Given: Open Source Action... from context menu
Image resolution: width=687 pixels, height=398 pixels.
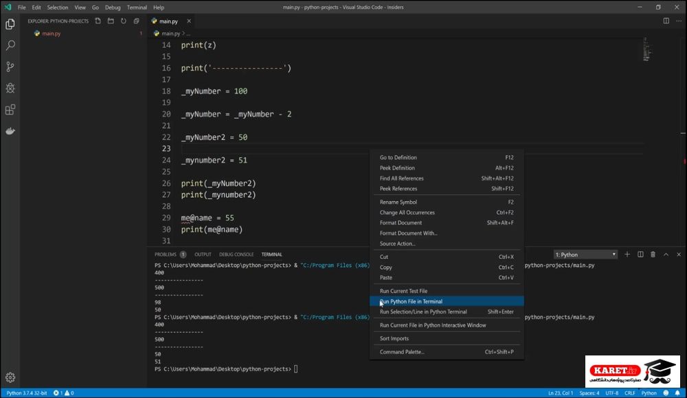Looking at the screenshot, I should click(x=447, y=244).
